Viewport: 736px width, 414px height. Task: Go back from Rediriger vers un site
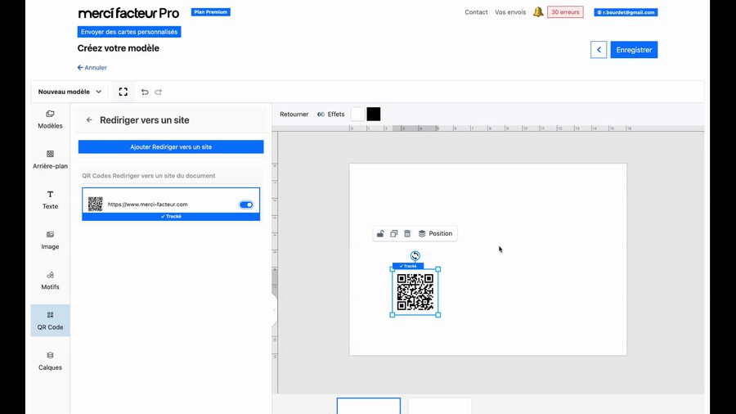(x=89, y=120)
